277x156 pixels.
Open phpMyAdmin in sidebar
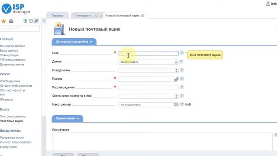(x=8, y=146)
